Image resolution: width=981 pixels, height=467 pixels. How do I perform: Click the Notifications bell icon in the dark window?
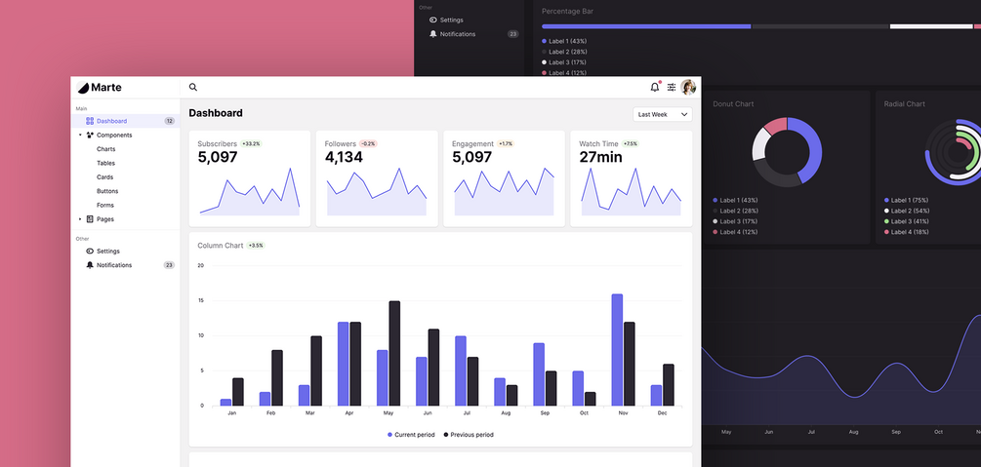pos(433,34)
